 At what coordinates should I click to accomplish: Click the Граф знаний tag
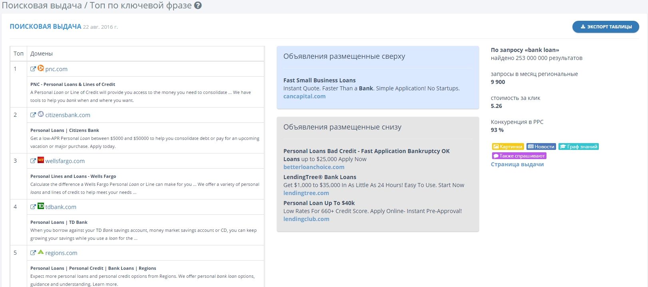pyautogui.click(x=578, y=147)
